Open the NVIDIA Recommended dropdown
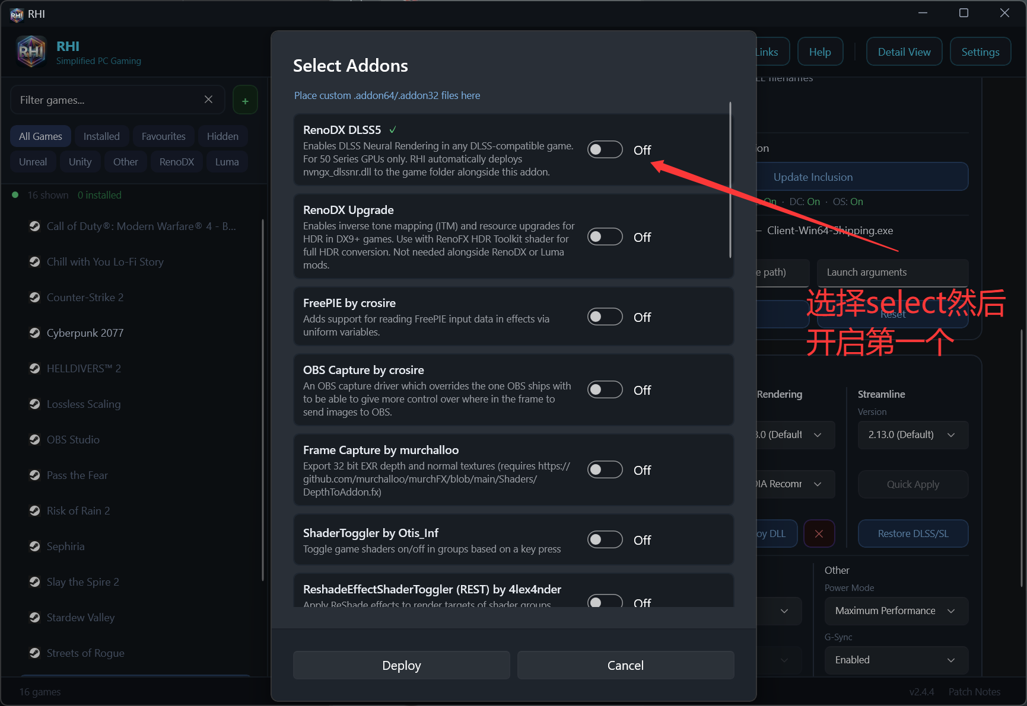The height and width of the screenshot is (706, 1027). 796,484
